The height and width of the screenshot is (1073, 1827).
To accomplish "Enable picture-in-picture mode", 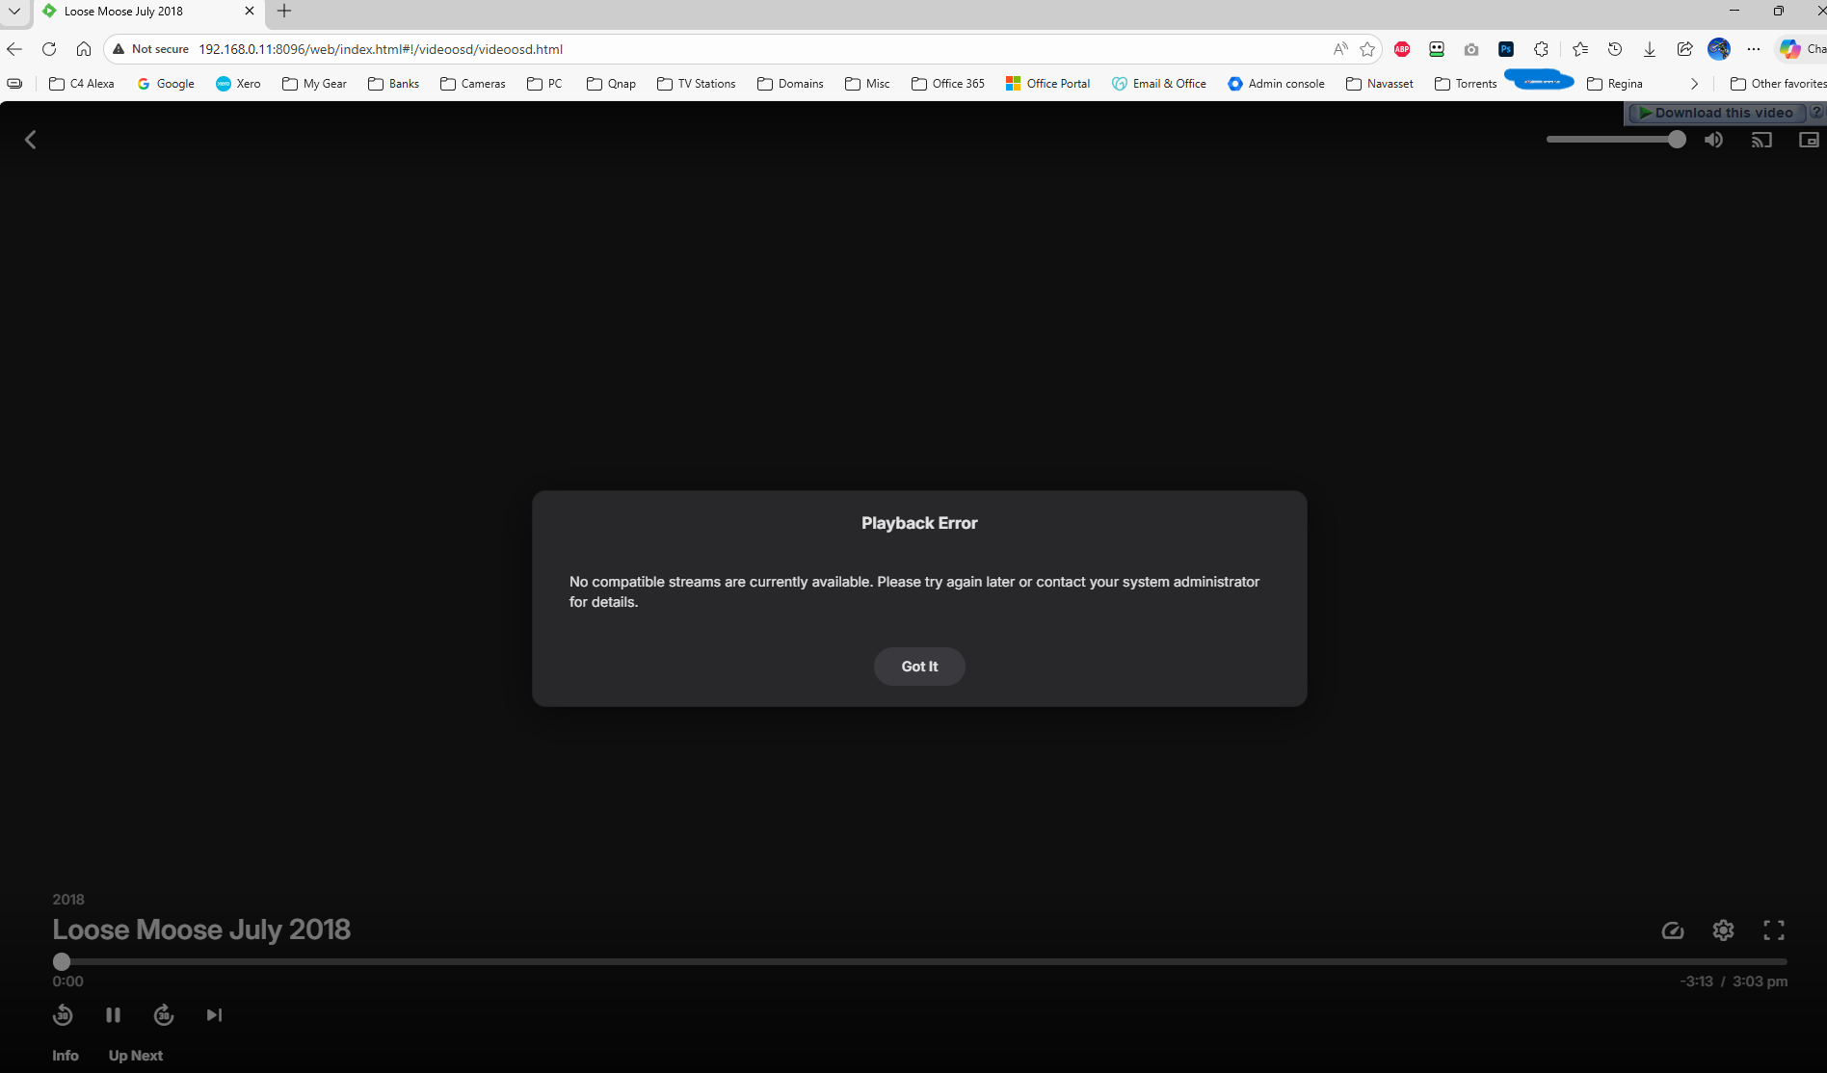I will click(x=1809, y=140).
